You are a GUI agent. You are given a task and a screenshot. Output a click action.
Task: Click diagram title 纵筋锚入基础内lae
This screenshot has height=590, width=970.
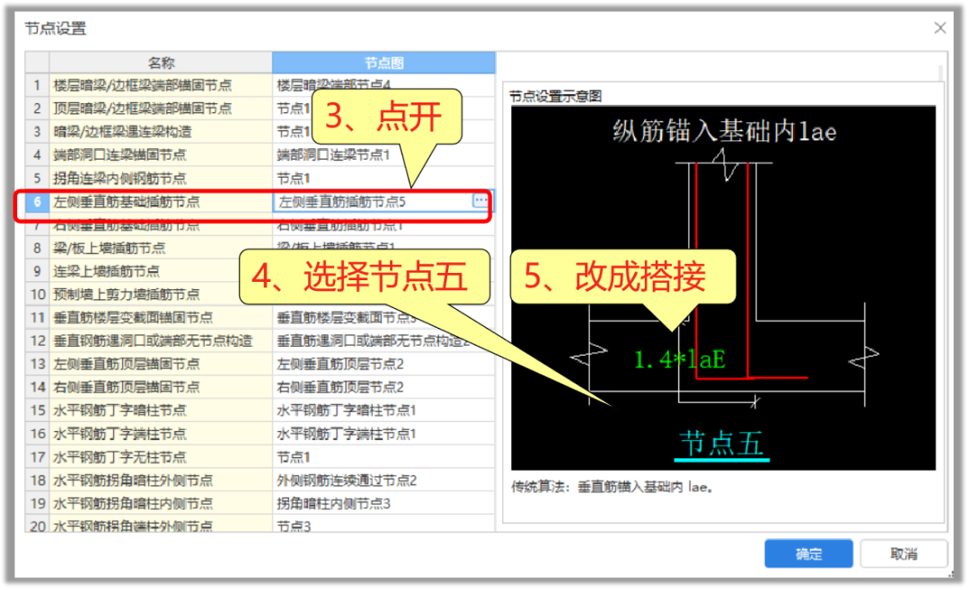click(x=725, y=132)
